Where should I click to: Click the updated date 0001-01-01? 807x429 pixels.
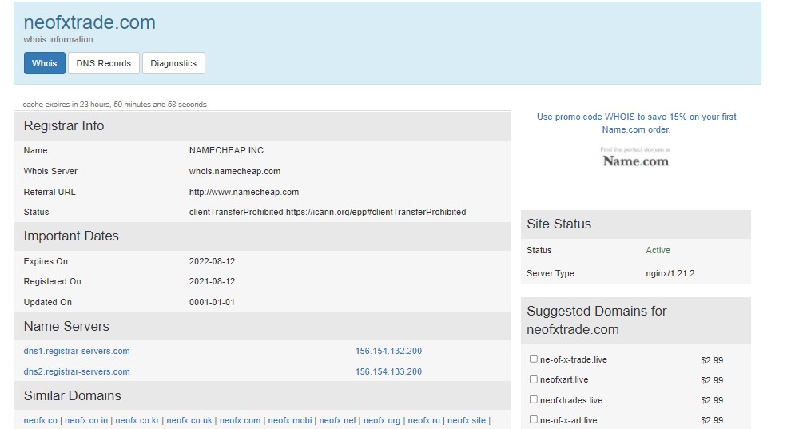[212, 302]
